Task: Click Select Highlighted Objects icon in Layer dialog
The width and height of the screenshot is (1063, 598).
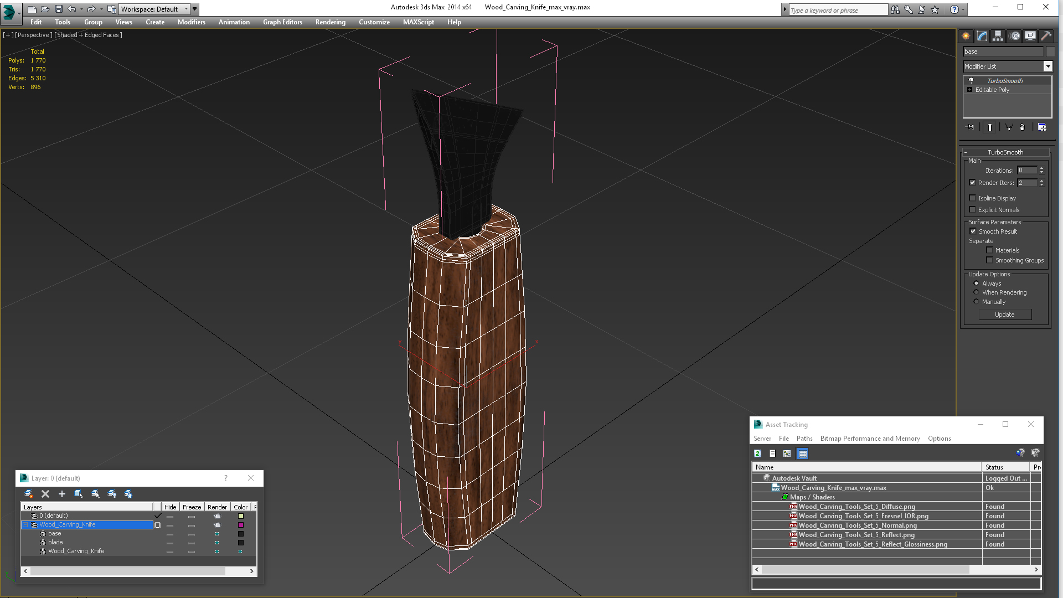Action: (x=79, y=494)
